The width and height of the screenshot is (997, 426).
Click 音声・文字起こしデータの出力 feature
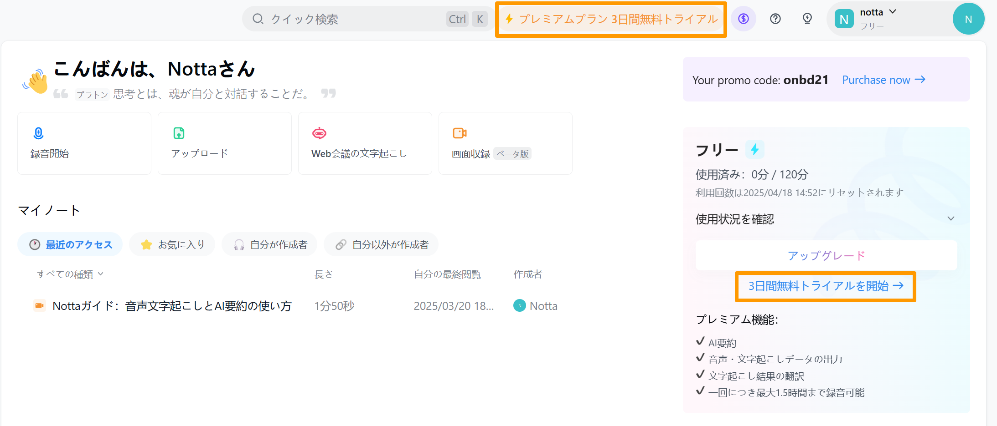pos(775,359)
